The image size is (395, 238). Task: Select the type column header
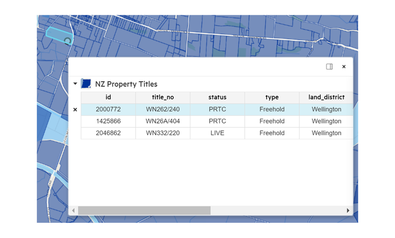pyautogui.click(x=272, y=97)
